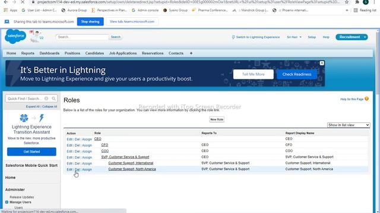Open SVP, Customer Service & Support role
This screenshot has height=213, width=380.
coord(125,157)
